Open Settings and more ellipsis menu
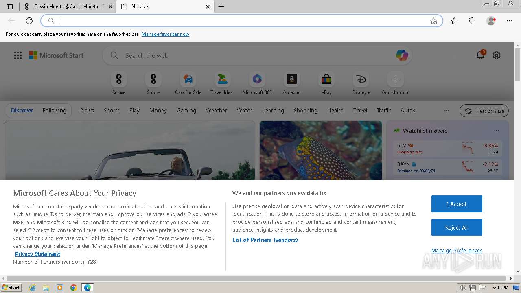 coord(510,21)
